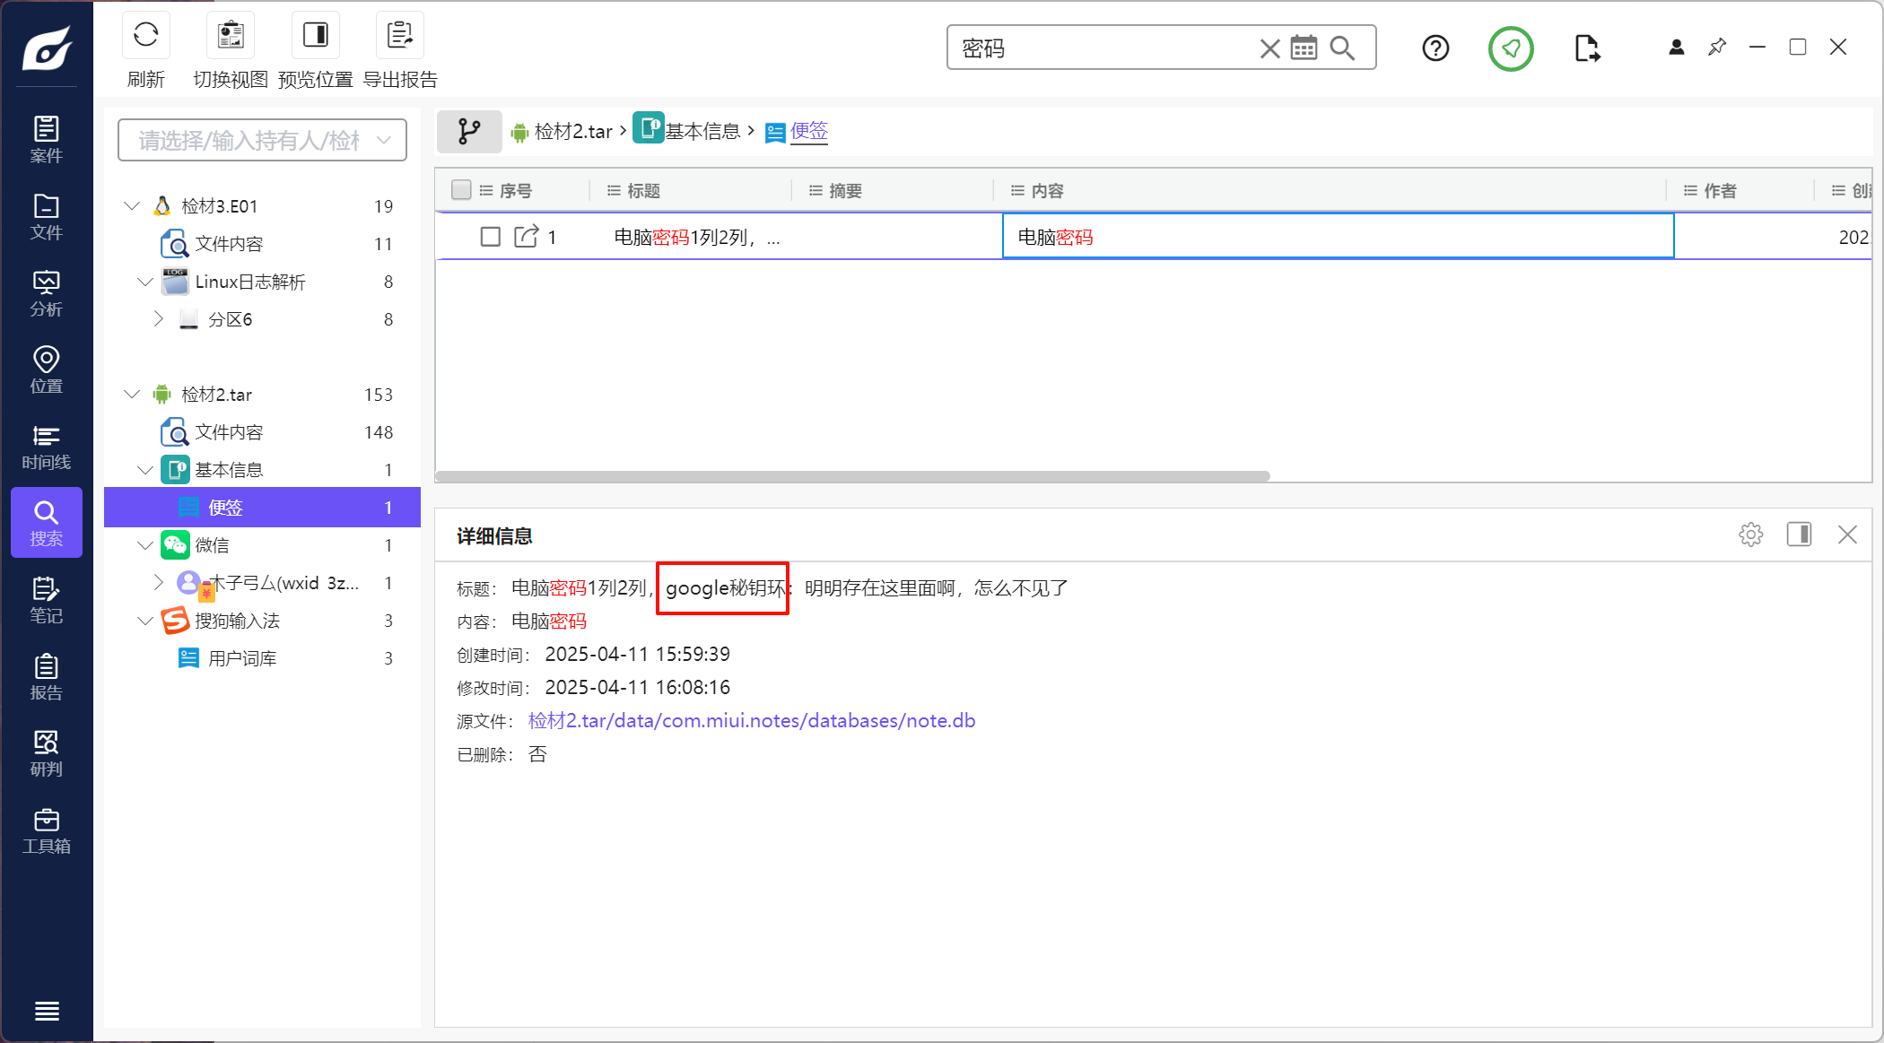
Task: Select 文件内容 under 检材2.tar
Action: coord(229,432)
